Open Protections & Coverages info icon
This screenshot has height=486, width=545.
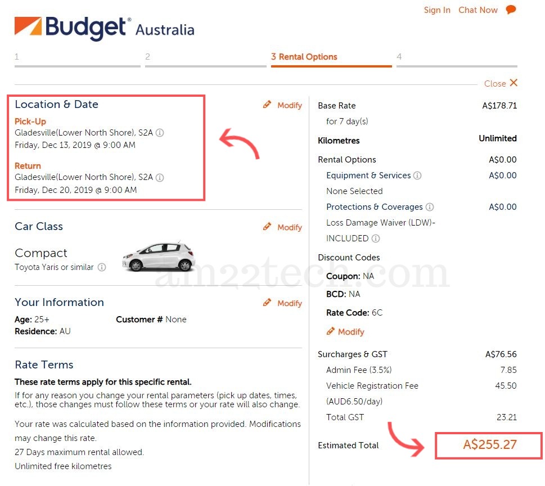[430, 207]
